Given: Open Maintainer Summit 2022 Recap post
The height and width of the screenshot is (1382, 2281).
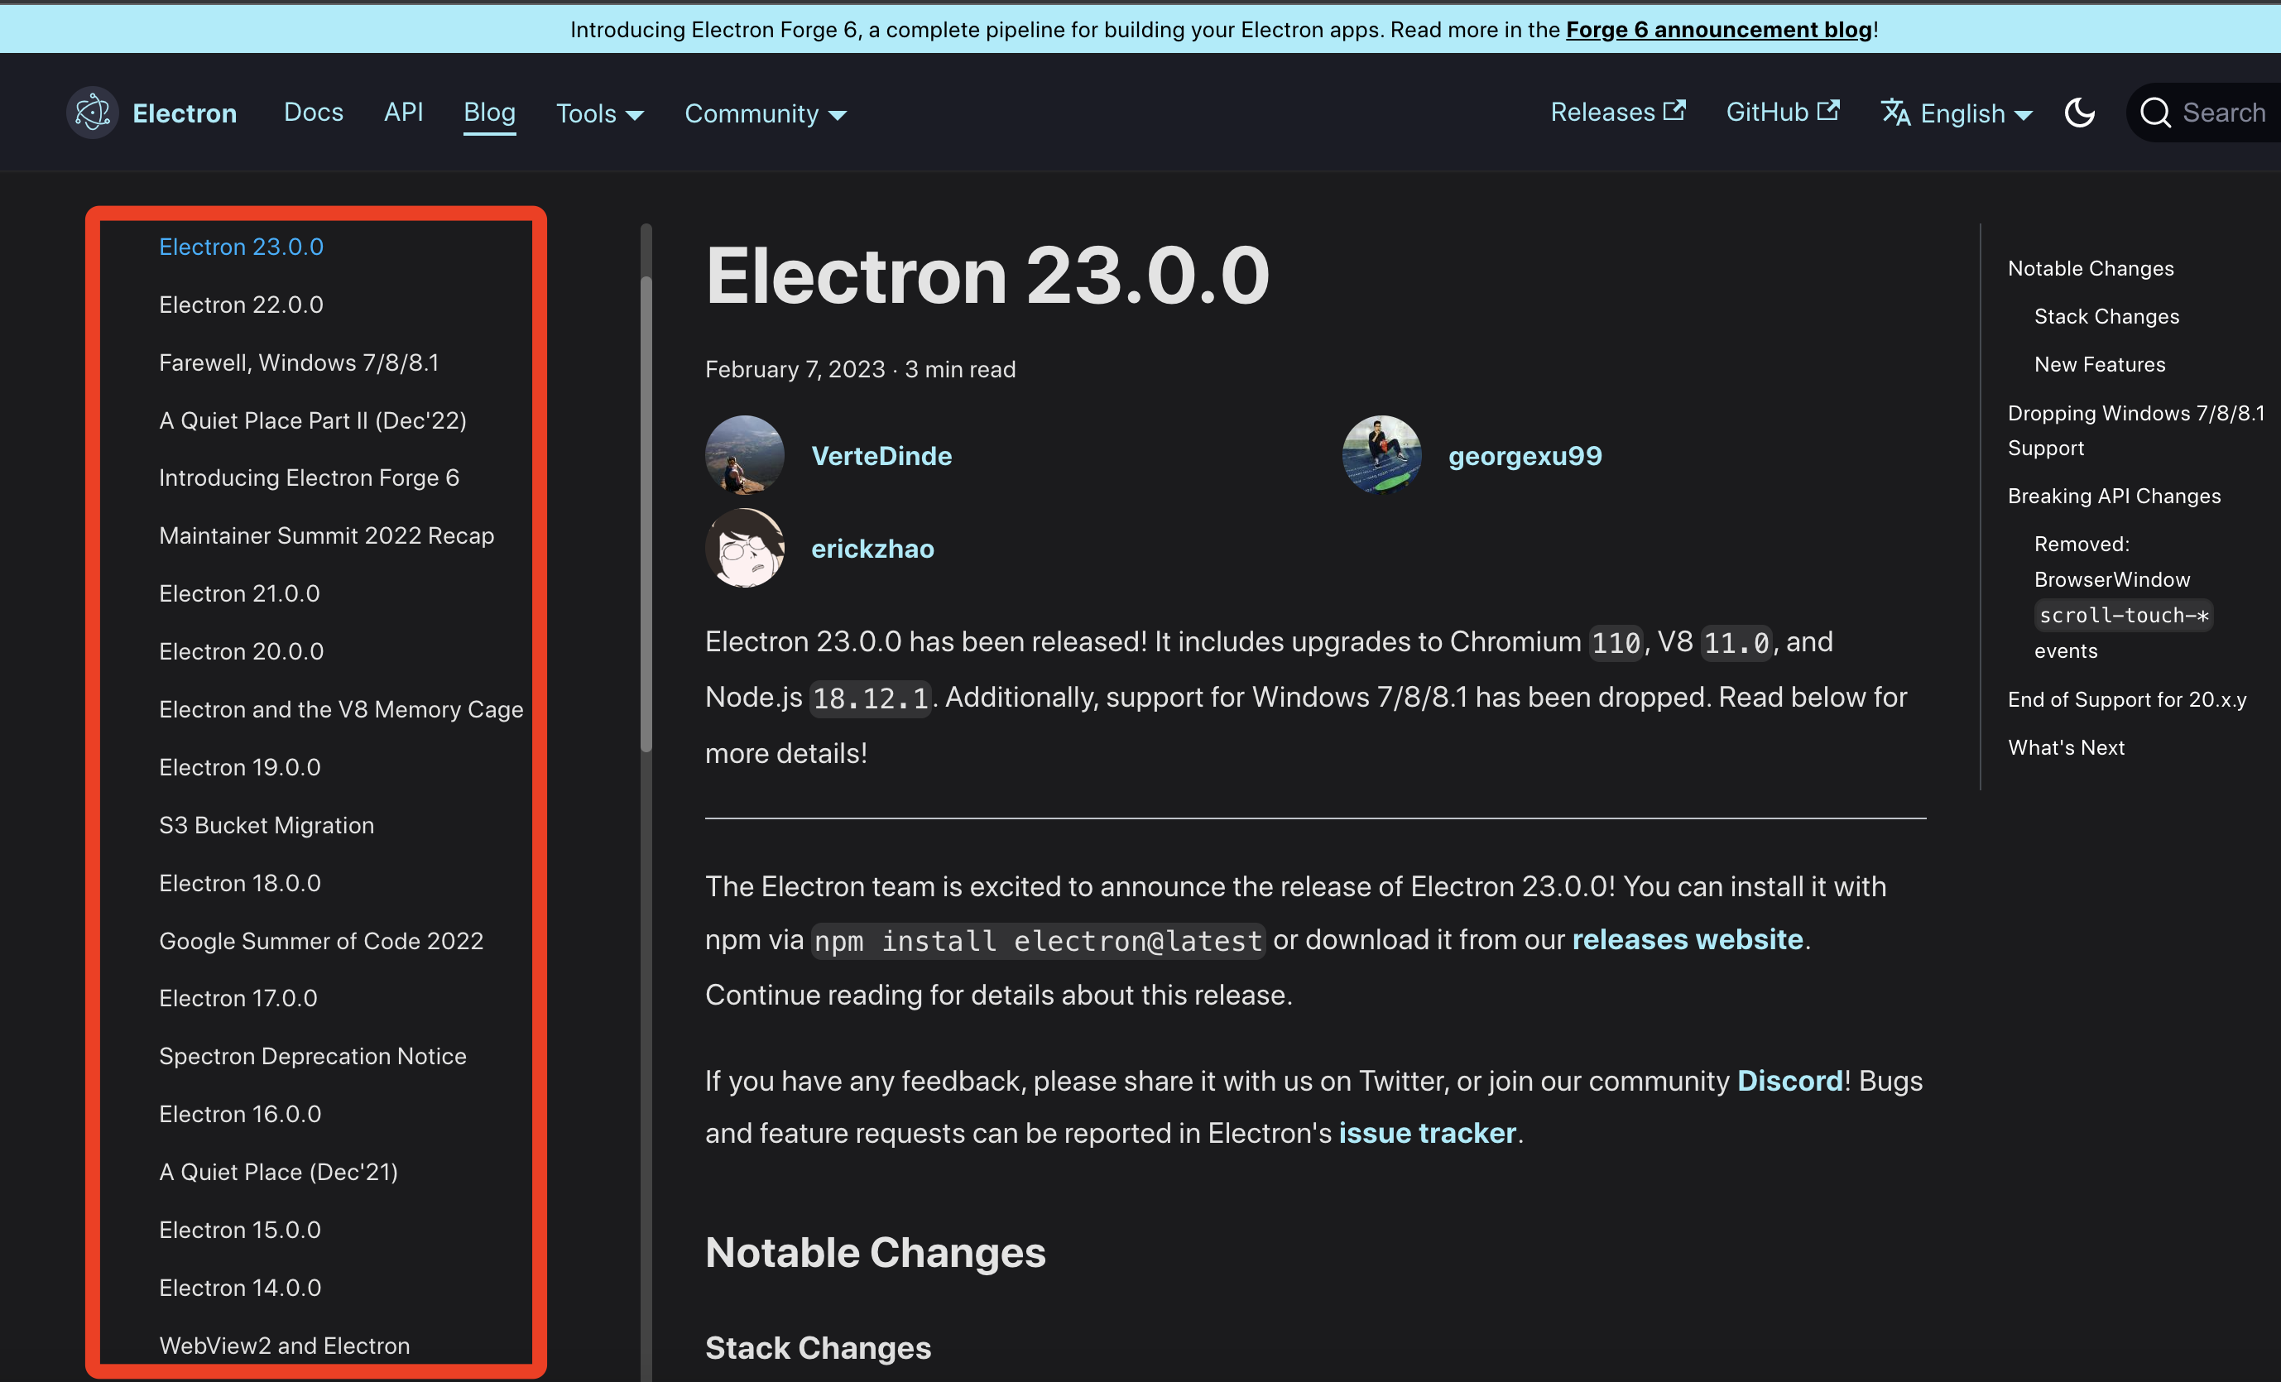Looking at the screenshot, I should [326, 535].
